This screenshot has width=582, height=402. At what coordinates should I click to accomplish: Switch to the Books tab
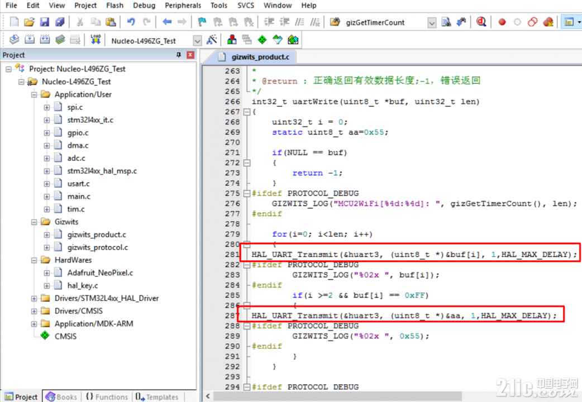[x=61, y=397]
